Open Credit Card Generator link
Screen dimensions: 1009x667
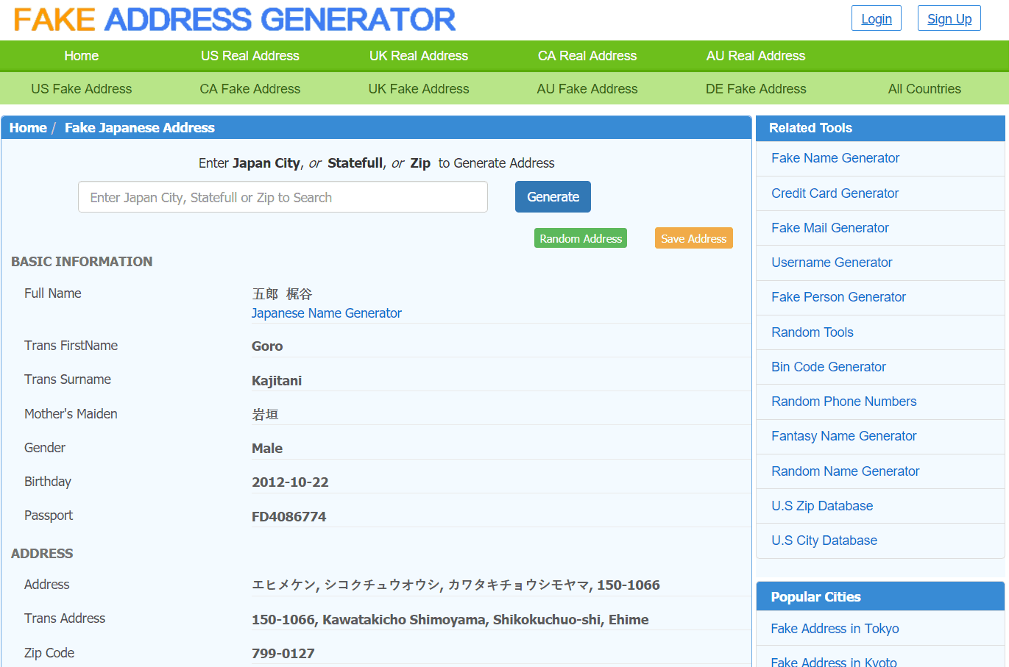click(x=835, y=193)
